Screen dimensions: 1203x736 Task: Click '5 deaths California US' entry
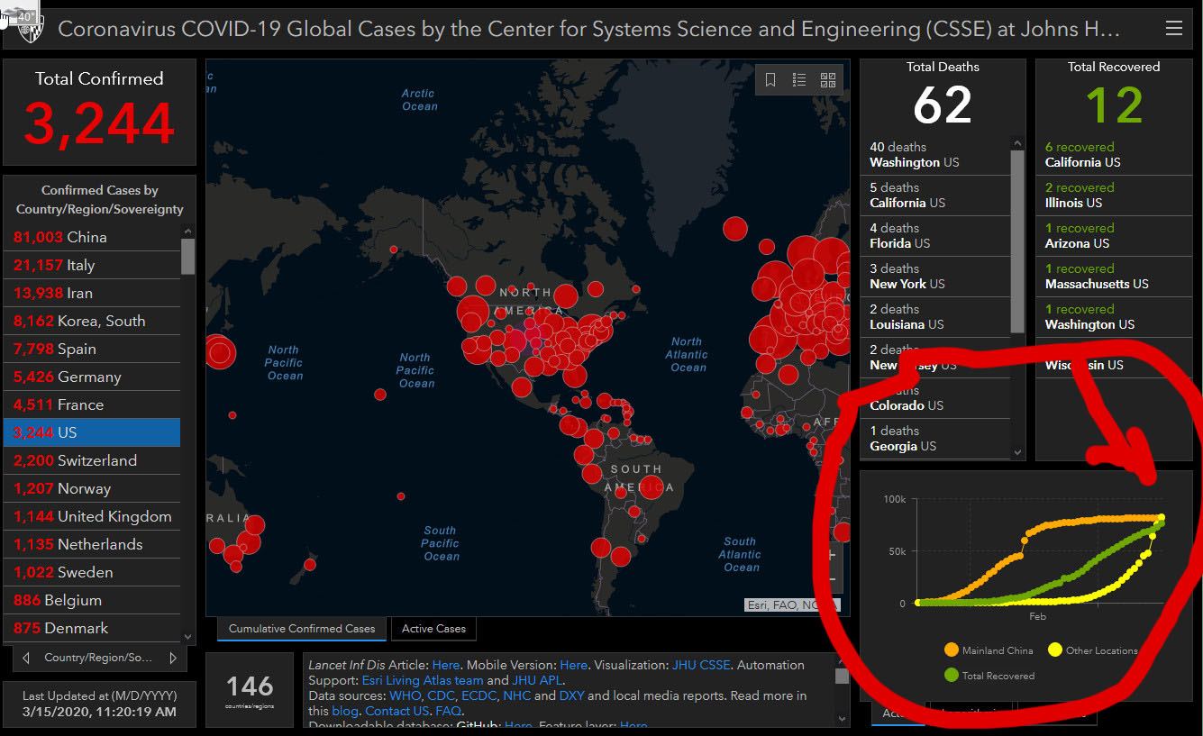pyautogui.click(x=935, y=195)
